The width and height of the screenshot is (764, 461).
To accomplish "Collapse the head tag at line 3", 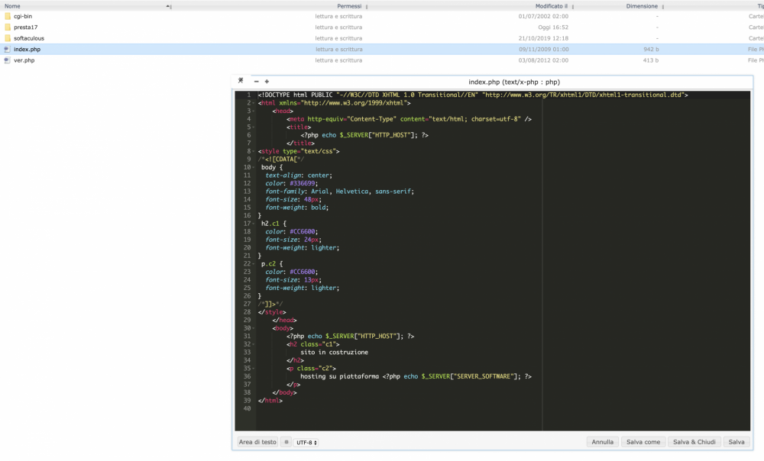I will [x=254, y=111].
